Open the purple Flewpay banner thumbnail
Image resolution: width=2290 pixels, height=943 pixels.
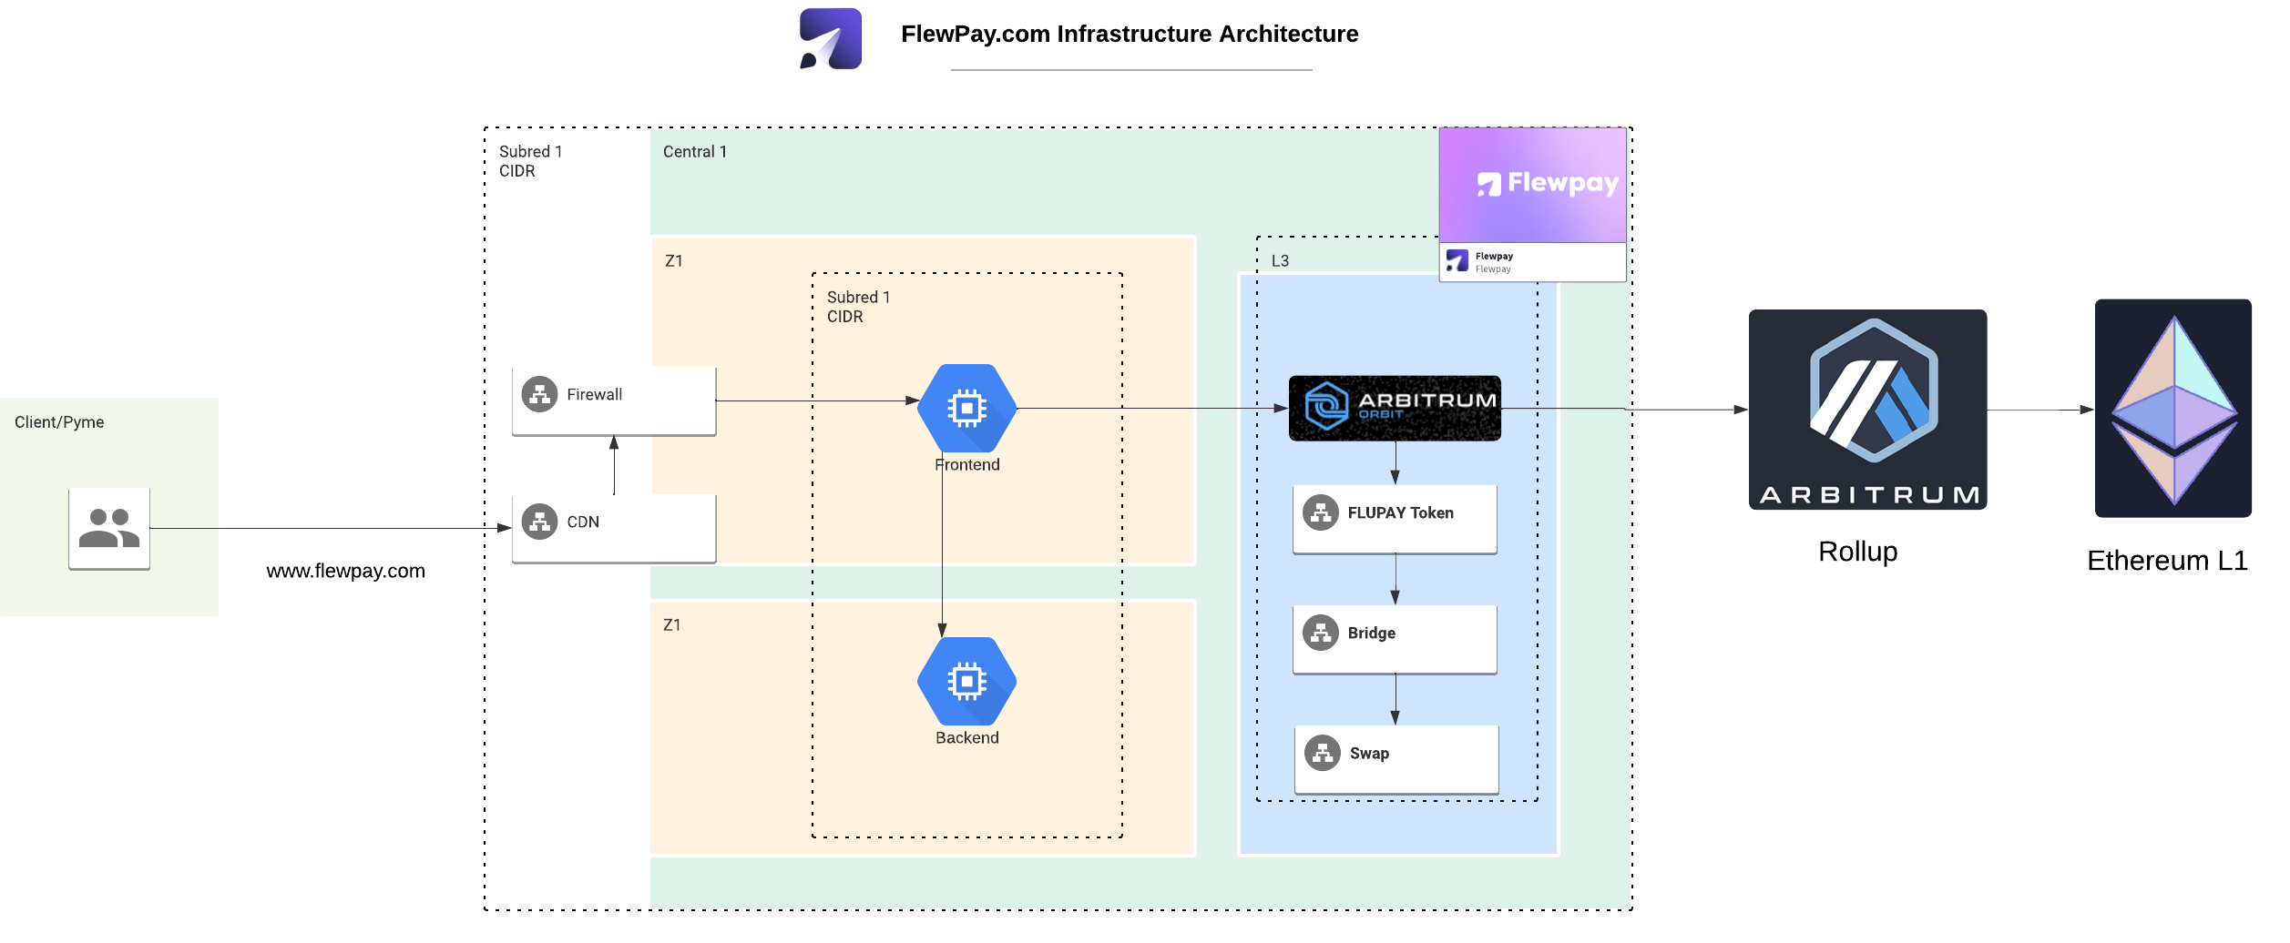tap(1533, 185)
